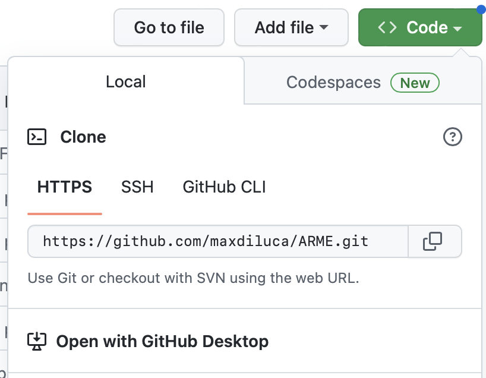This screenshot has width=486, height=378.
Task: Click the caret arrow on Add file
Action: [x=324, y=28]
